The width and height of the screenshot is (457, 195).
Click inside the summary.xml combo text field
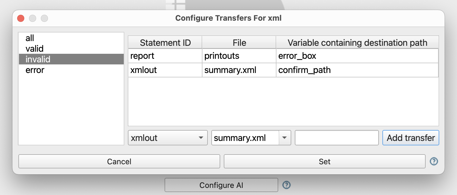coord(245,138)
